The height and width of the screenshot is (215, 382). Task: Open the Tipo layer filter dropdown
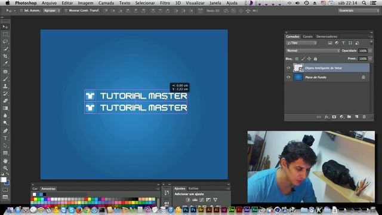pos(301,43)
